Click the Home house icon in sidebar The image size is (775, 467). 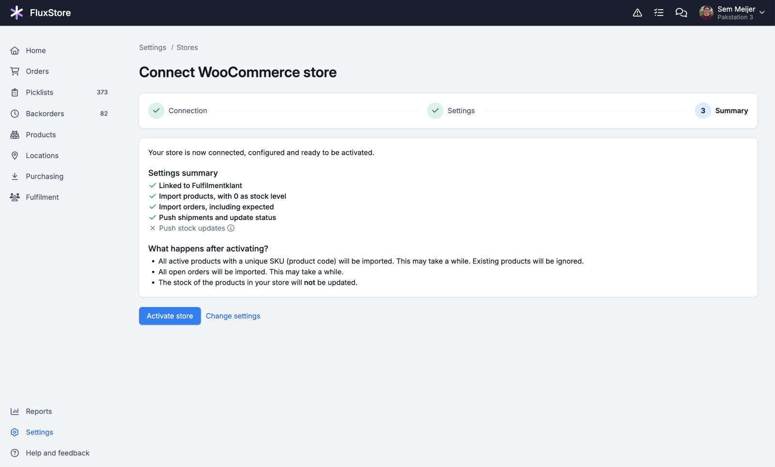pyautogui.click(x=15, y=51)
